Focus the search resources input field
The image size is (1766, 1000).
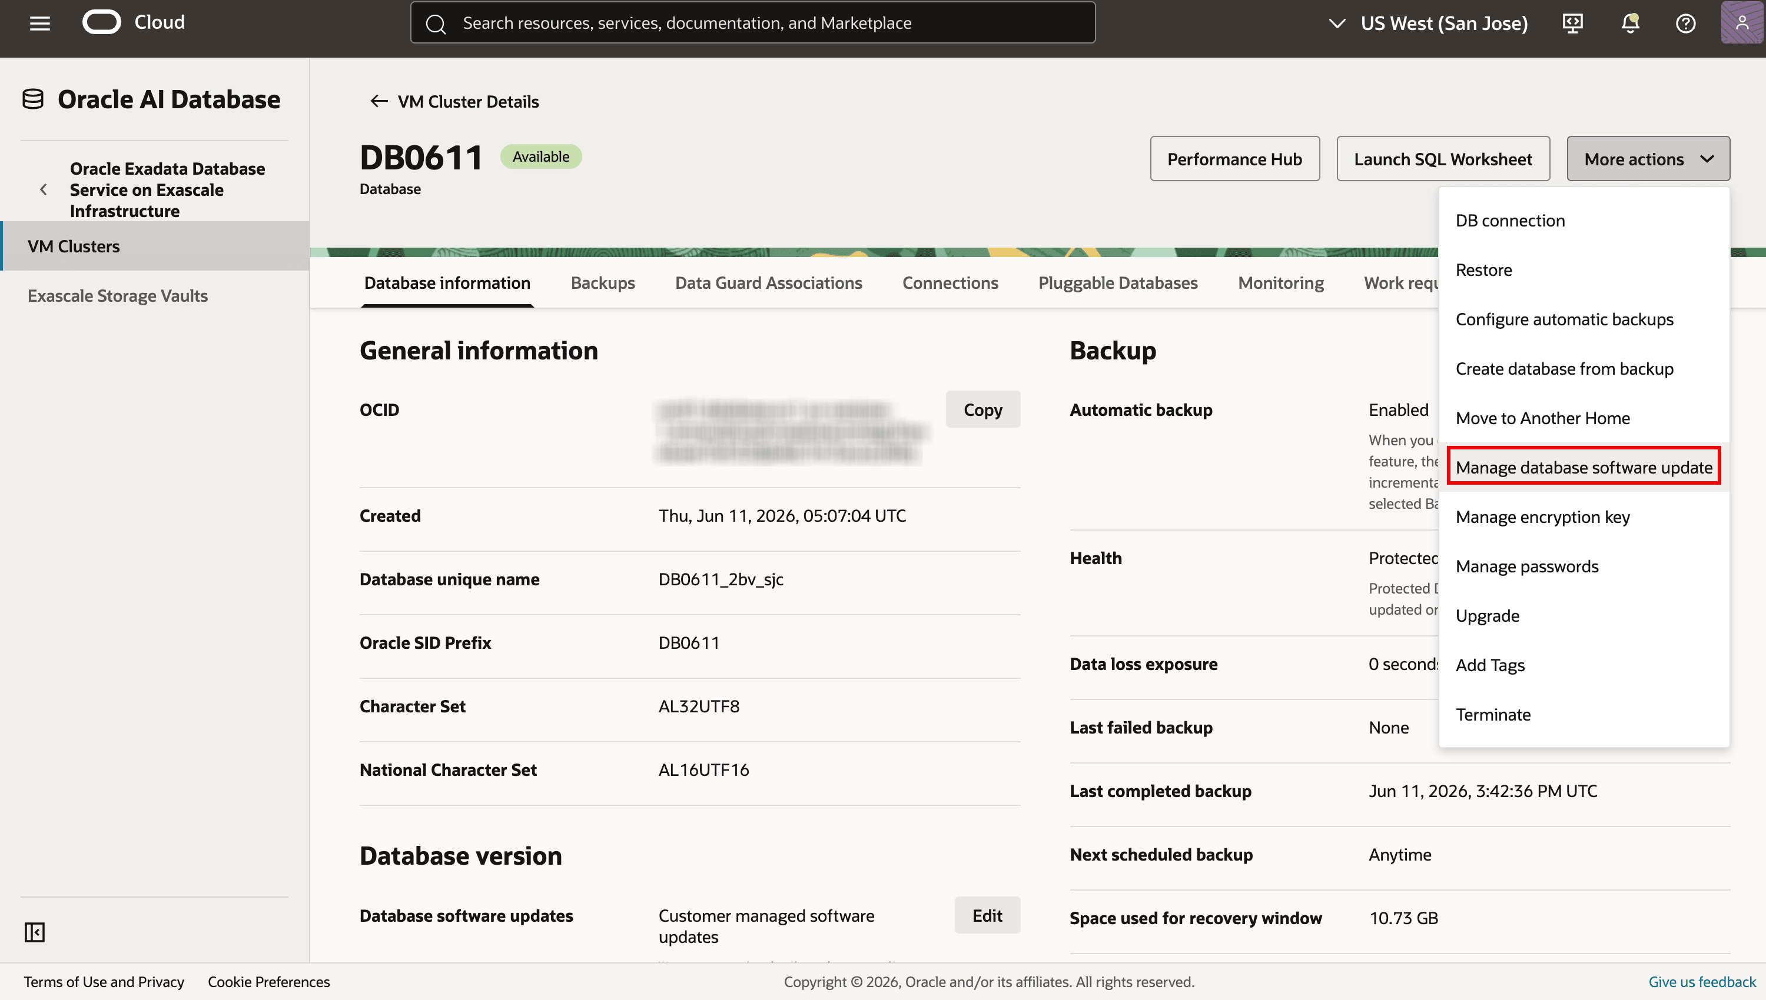click(x=753, y=23)
